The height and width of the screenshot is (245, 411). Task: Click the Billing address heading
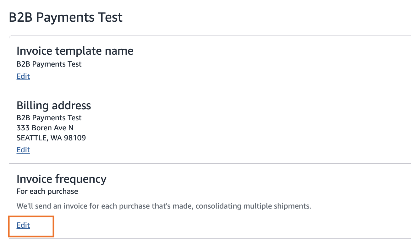53,106
